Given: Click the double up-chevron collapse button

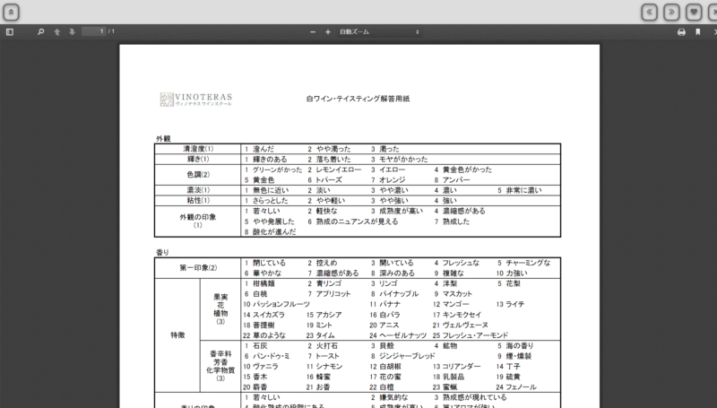Looking at the screenshot, I should [x=11, y=12].
